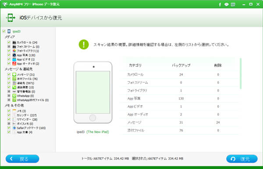This screenshot has height=169, width=263.
Task: Click the メッセージ deleted count 24
Action: [218, 122]
